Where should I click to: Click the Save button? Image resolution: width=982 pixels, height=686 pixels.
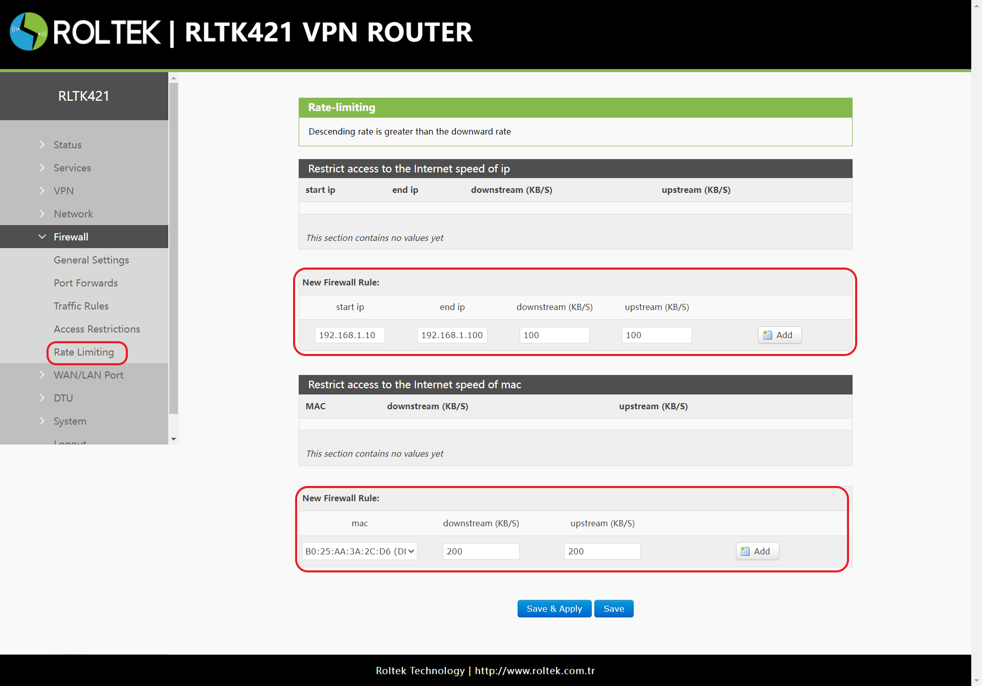tap(613, 609)
